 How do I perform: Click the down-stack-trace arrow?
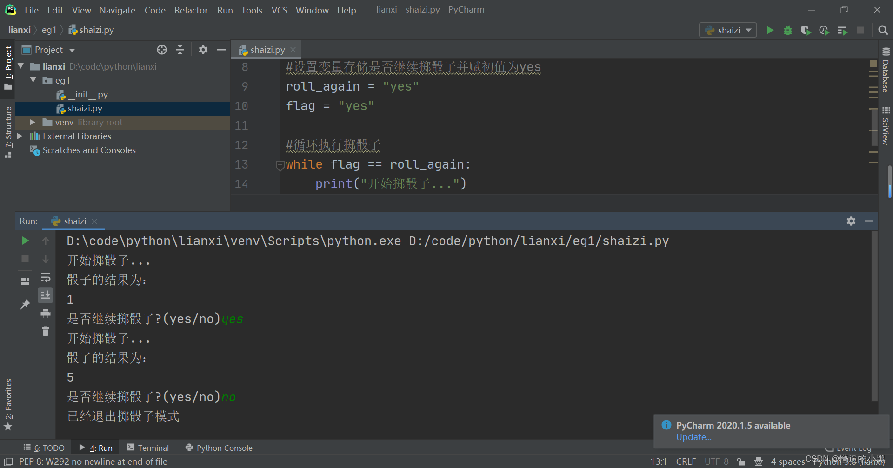click(x=46, y=259)
